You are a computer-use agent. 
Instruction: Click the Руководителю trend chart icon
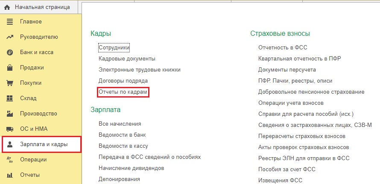click(x=10, y=37)
